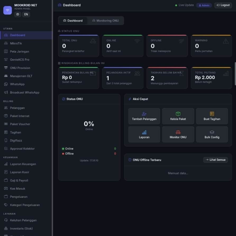Click the Monitor ONU router icon
236x236 pixels.
pos(178,132)
